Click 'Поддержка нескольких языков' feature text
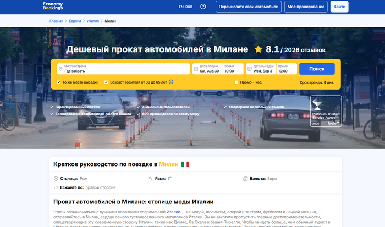385x227 pixels. tap(256, 107)
